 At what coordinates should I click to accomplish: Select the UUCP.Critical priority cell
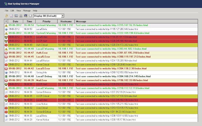click(x=47, y=96)
